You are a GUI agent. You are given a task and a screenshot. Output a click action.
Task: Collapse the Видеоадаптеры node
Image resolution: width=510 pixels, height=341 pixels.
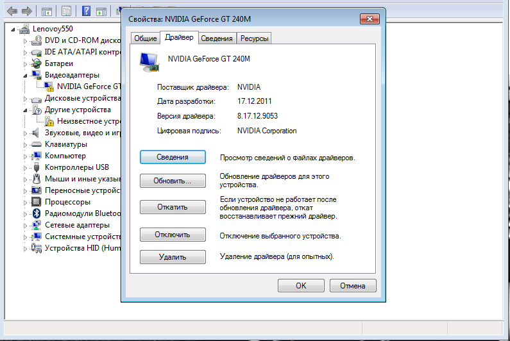pyautogui.click(x=25, y=76)
